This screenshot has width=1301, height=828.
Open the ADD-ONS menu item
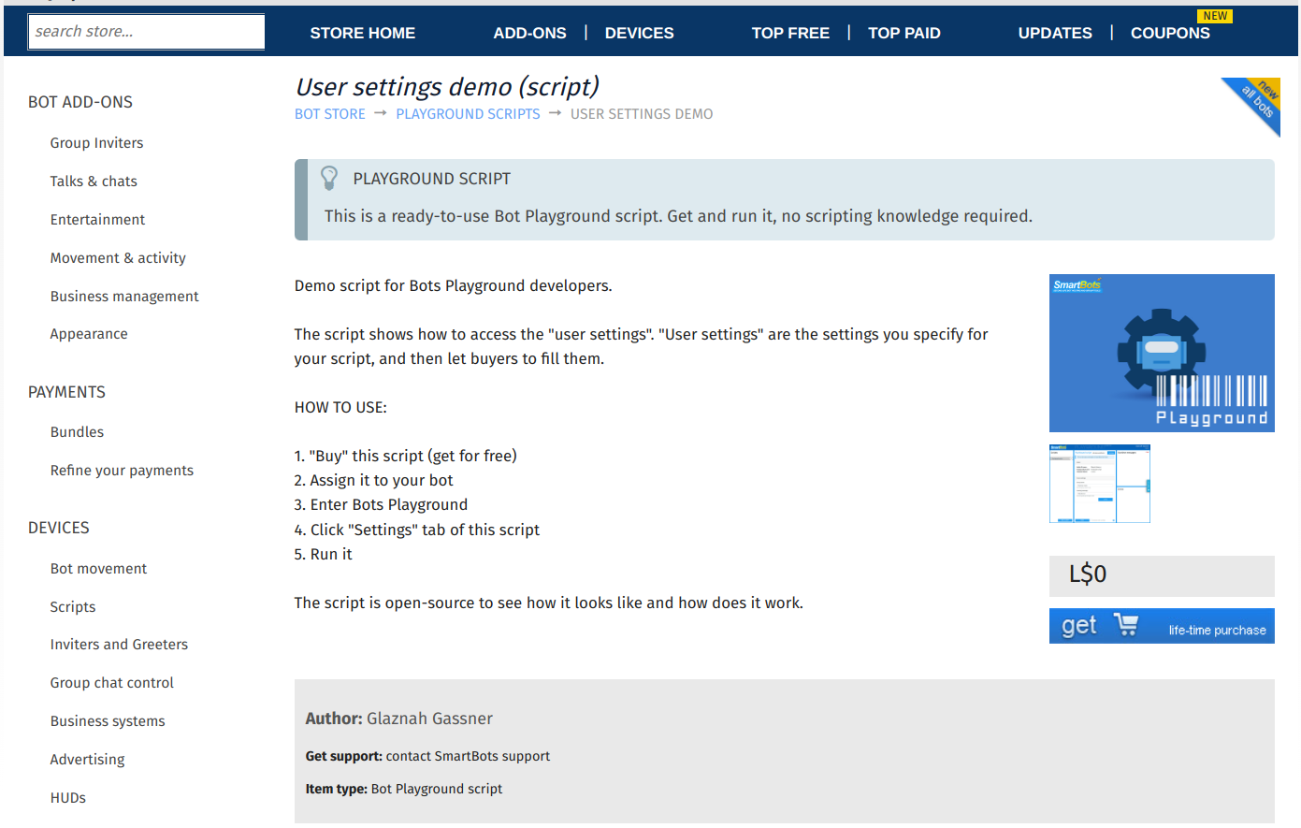point(530,33)
